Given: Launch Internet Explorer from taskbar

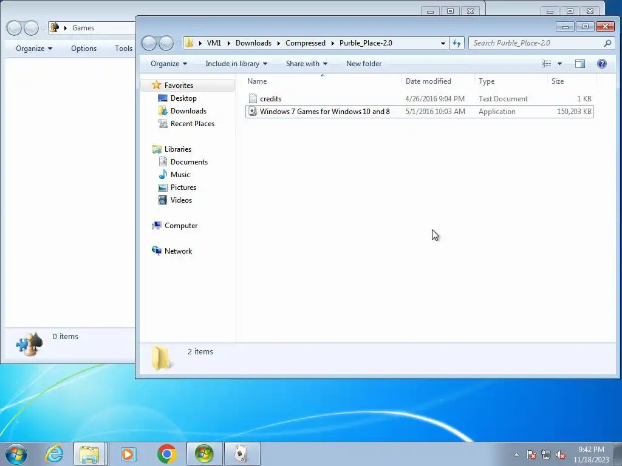Looking at the screenshot, I should (54, 454).
